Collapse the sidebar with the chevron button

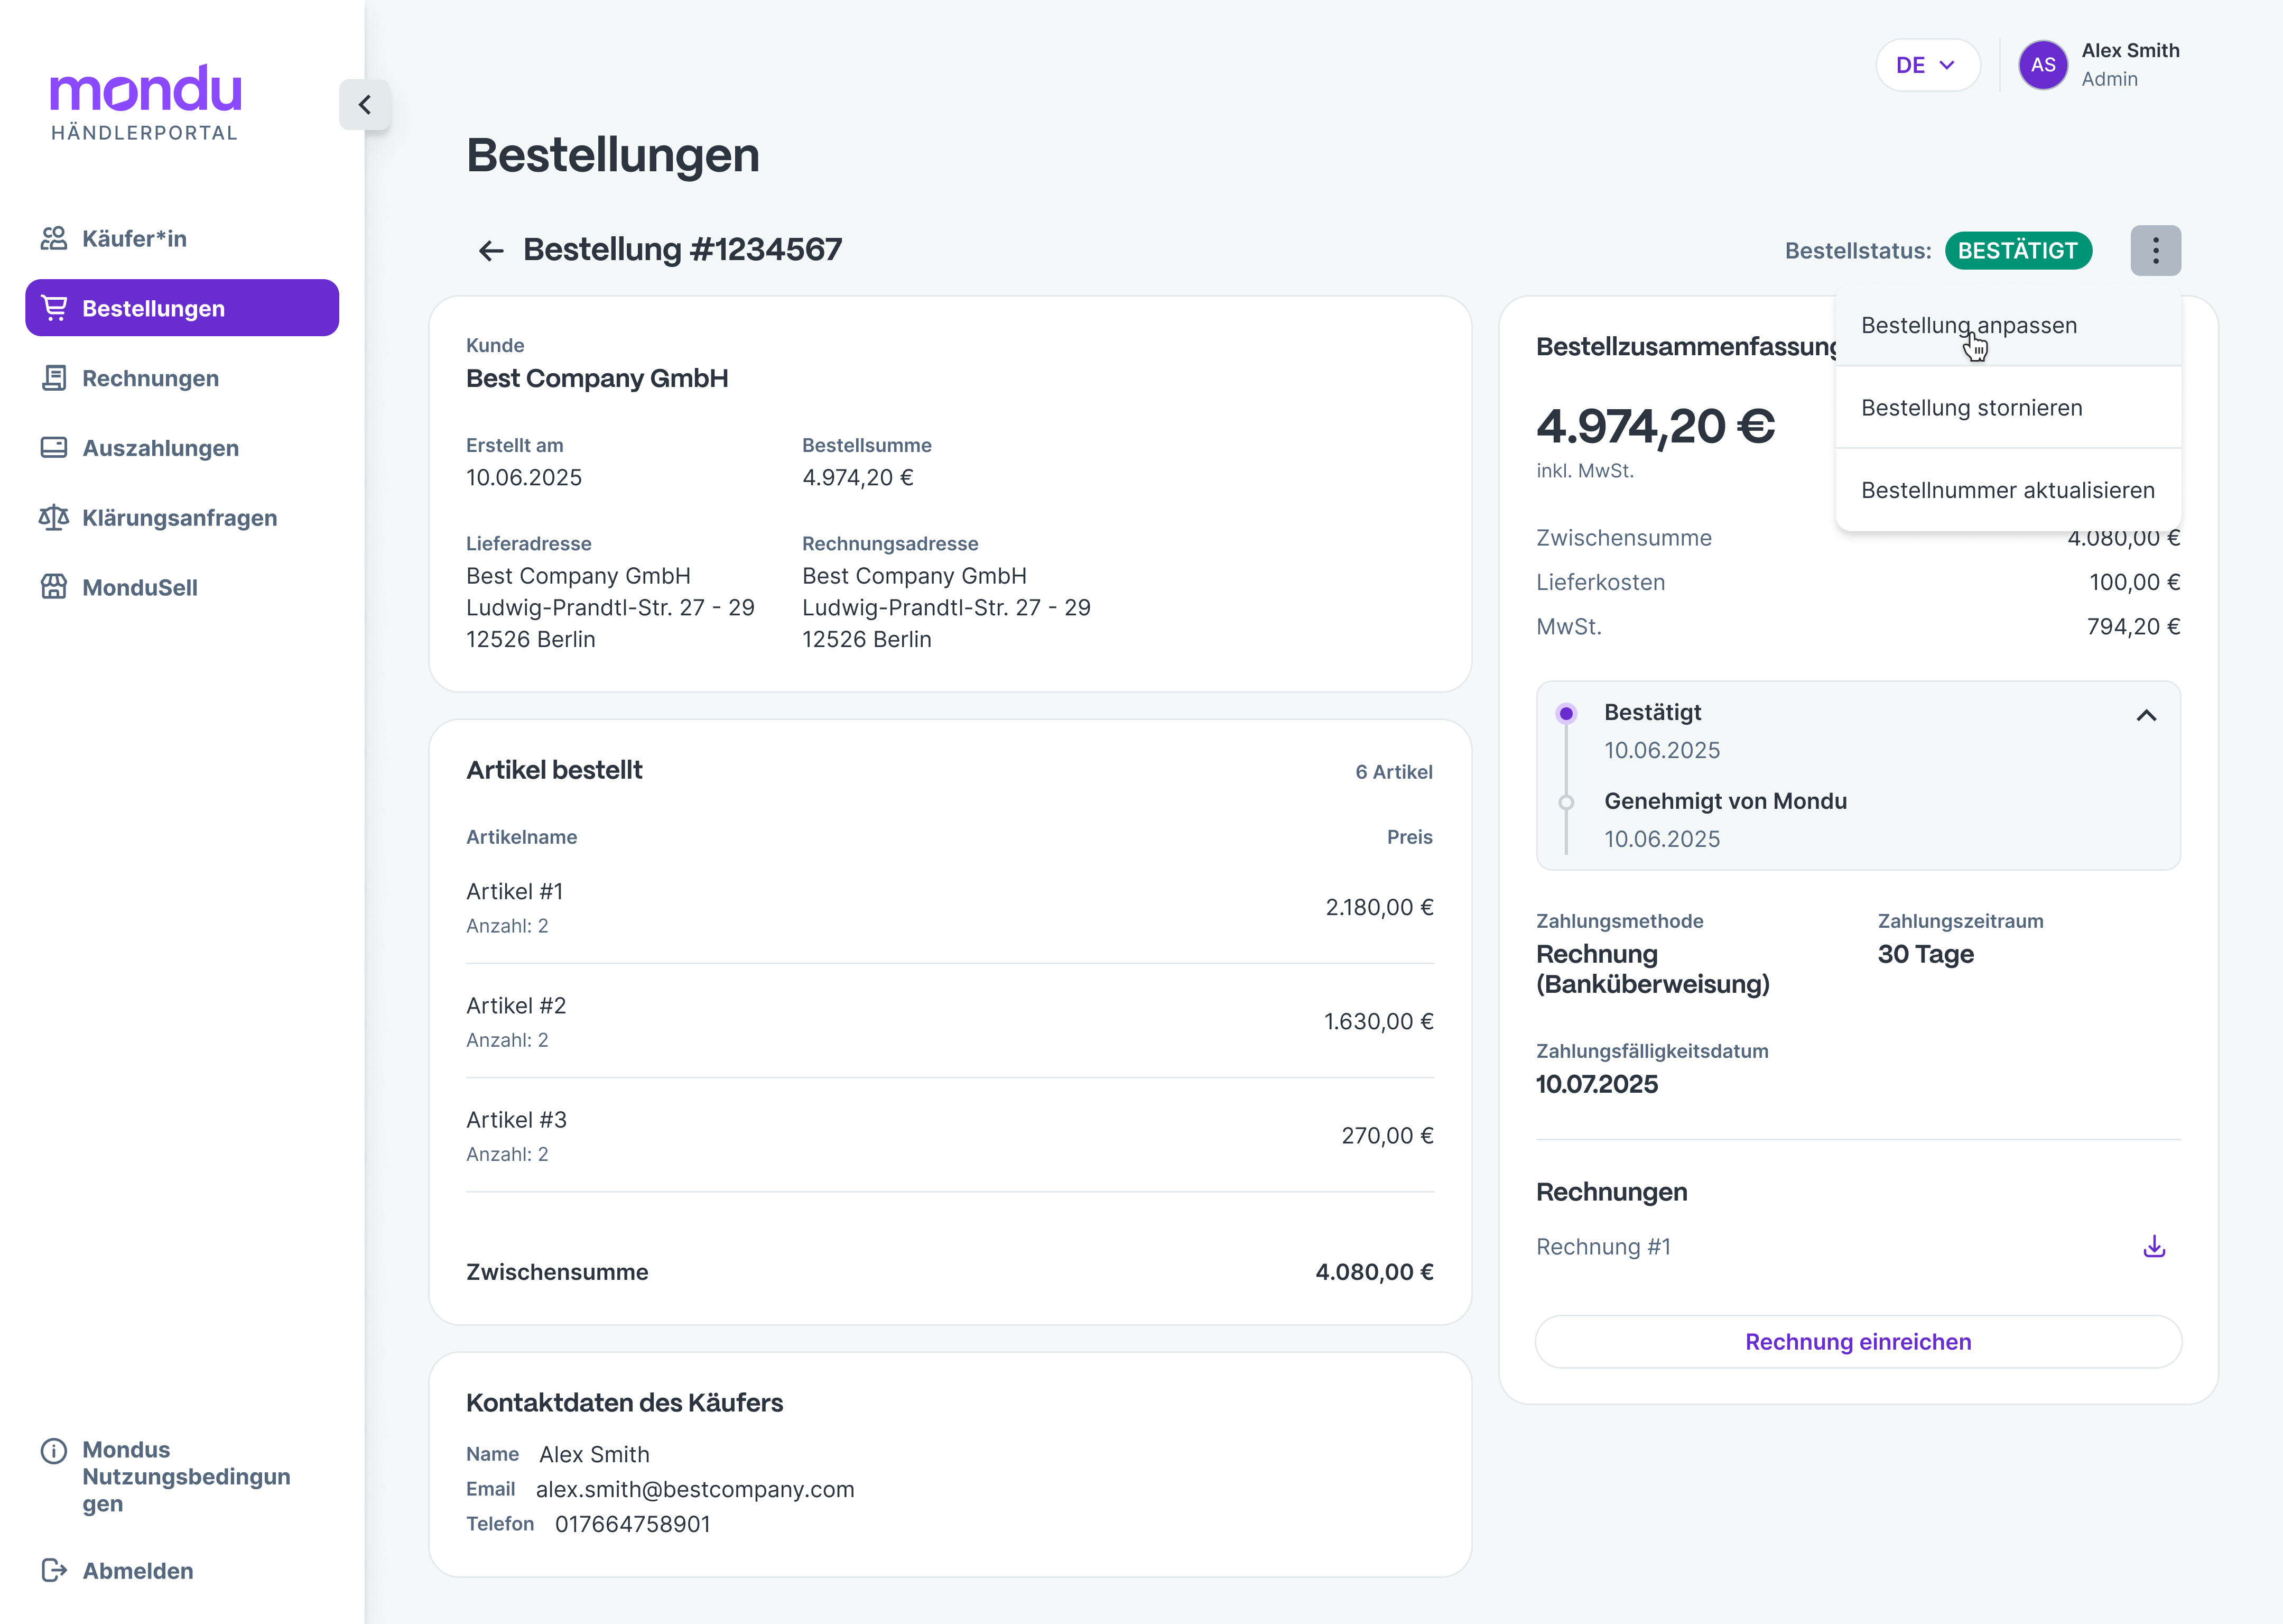[x=365, y=105]
